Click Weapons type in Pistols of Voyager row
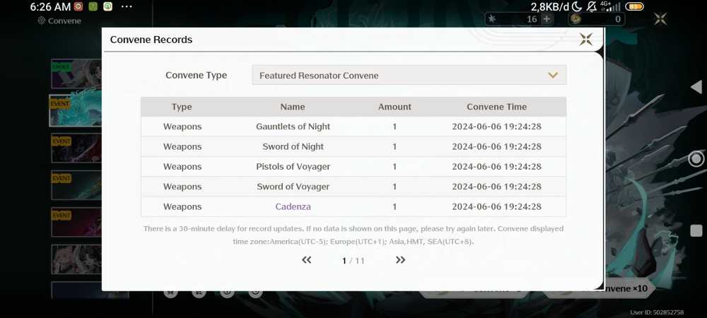Image resolution: width=707 pixels, height=318 pixels. pos(182,167)
